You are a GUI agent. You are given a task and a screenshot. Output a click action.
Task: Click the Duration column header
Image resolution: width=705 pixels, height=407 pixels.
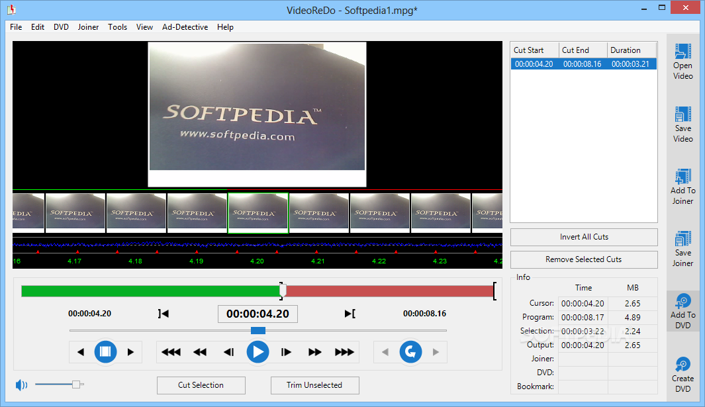pyautogui.click(x=632, y=50)
